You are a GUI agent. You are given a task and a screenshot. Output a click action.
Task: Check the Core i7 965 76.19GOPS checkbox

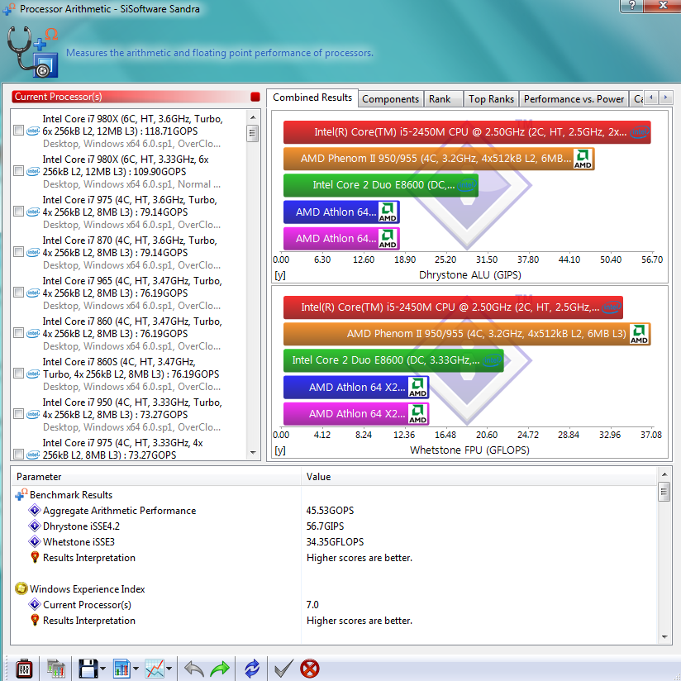coord(18,293)
